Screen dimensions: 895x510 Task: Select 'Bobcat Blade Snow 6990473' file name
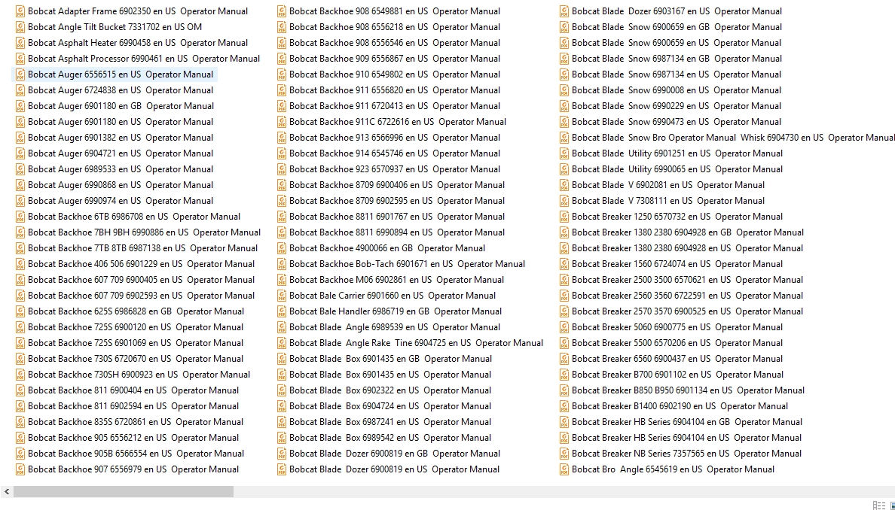[677, 121]
